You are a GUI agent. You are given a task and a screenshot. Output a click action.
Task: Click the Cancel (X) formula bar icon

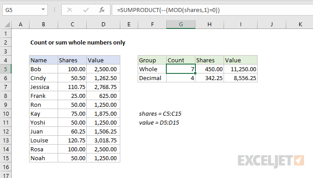70,10
